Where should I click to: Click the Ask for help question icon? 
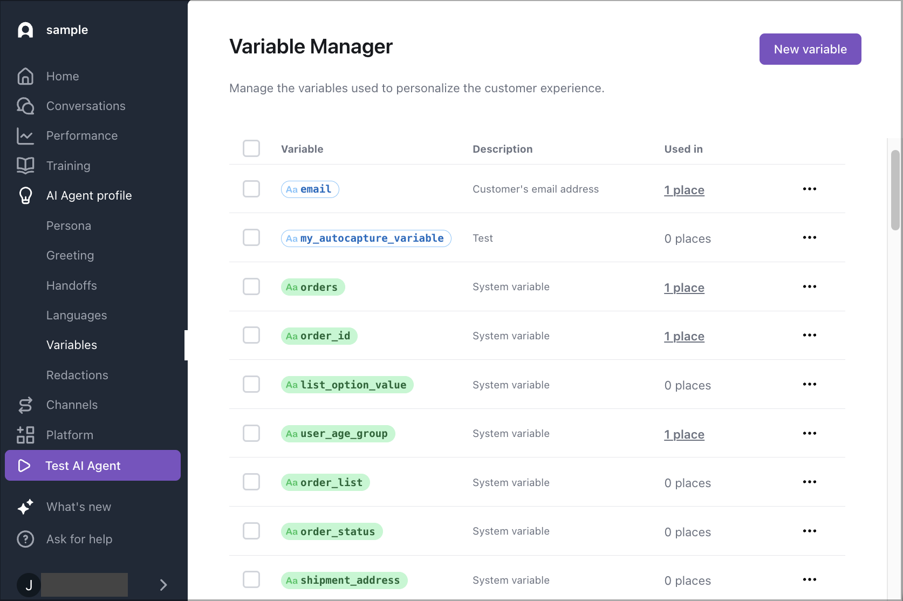25,539
